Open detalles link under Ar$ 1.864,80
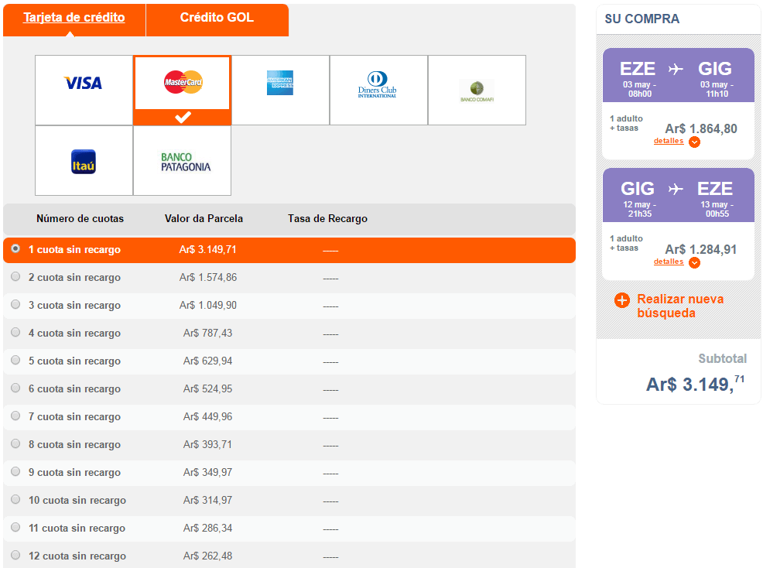This screenshot has width=763, height=568. pyautogui.click(x=669, y=141)
